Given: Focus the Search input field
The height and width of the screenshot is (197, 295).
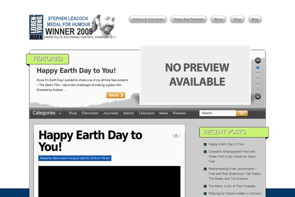Looking at the screenshot, I should tap(218, 113).
